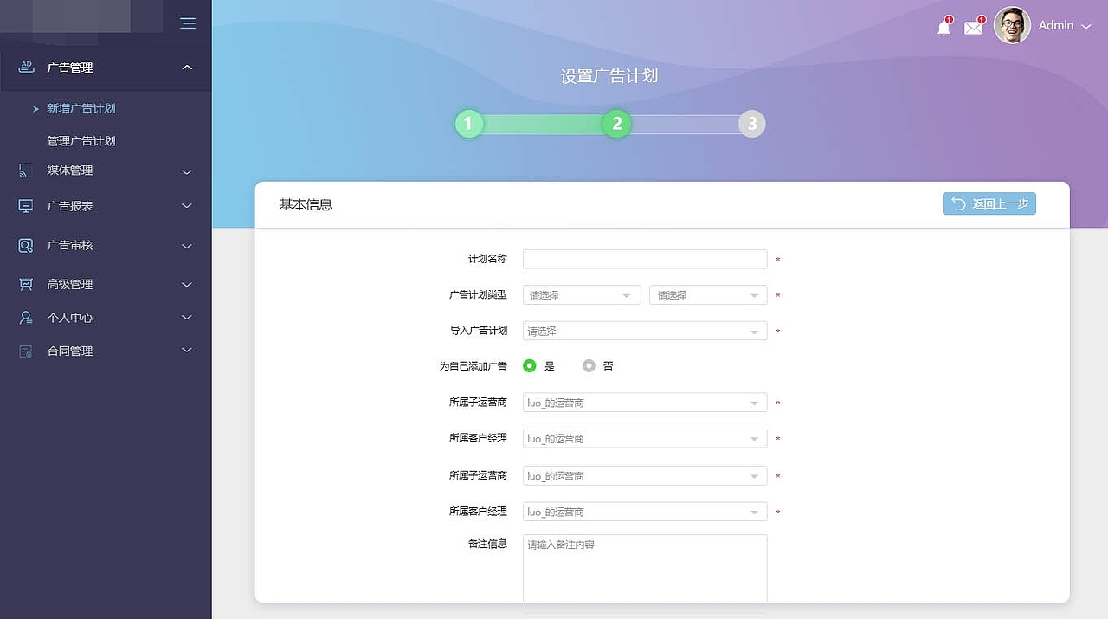The image size is (1108, 619).
Task: Click the 基本信息 section heading
Action: (x=306, y=205)
